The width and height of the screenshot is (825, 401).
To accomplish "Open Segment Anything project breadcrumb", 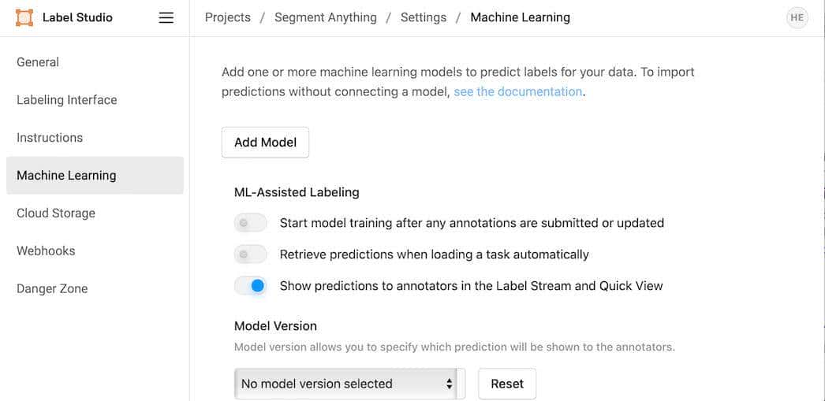I will click(326, 17).
